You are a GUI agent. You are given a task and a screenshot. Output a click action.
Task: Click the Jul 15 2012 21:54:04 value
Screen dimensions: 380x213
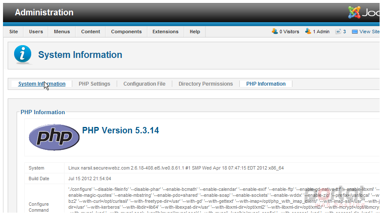(x=90, y=178)
